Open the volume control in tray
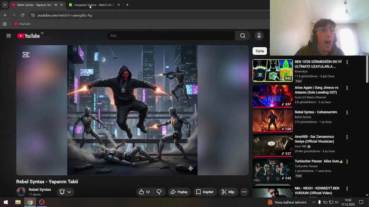 point(336,202)
